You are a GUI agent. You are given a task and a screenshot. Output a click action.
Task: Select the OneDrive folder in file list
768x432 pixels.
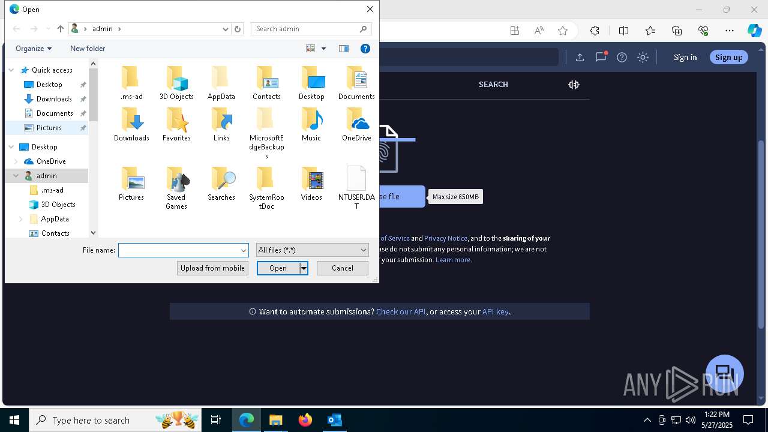[356, 124]
